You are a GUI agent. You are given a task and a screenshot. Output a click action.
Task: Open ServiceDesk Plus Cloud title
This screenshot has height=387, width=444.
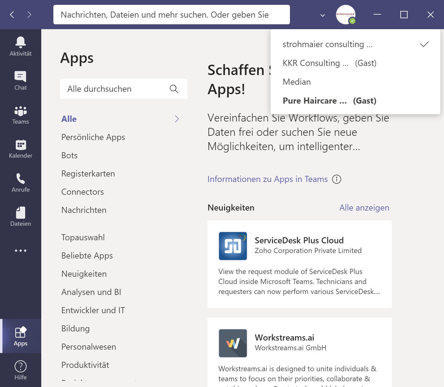[299, 241]
